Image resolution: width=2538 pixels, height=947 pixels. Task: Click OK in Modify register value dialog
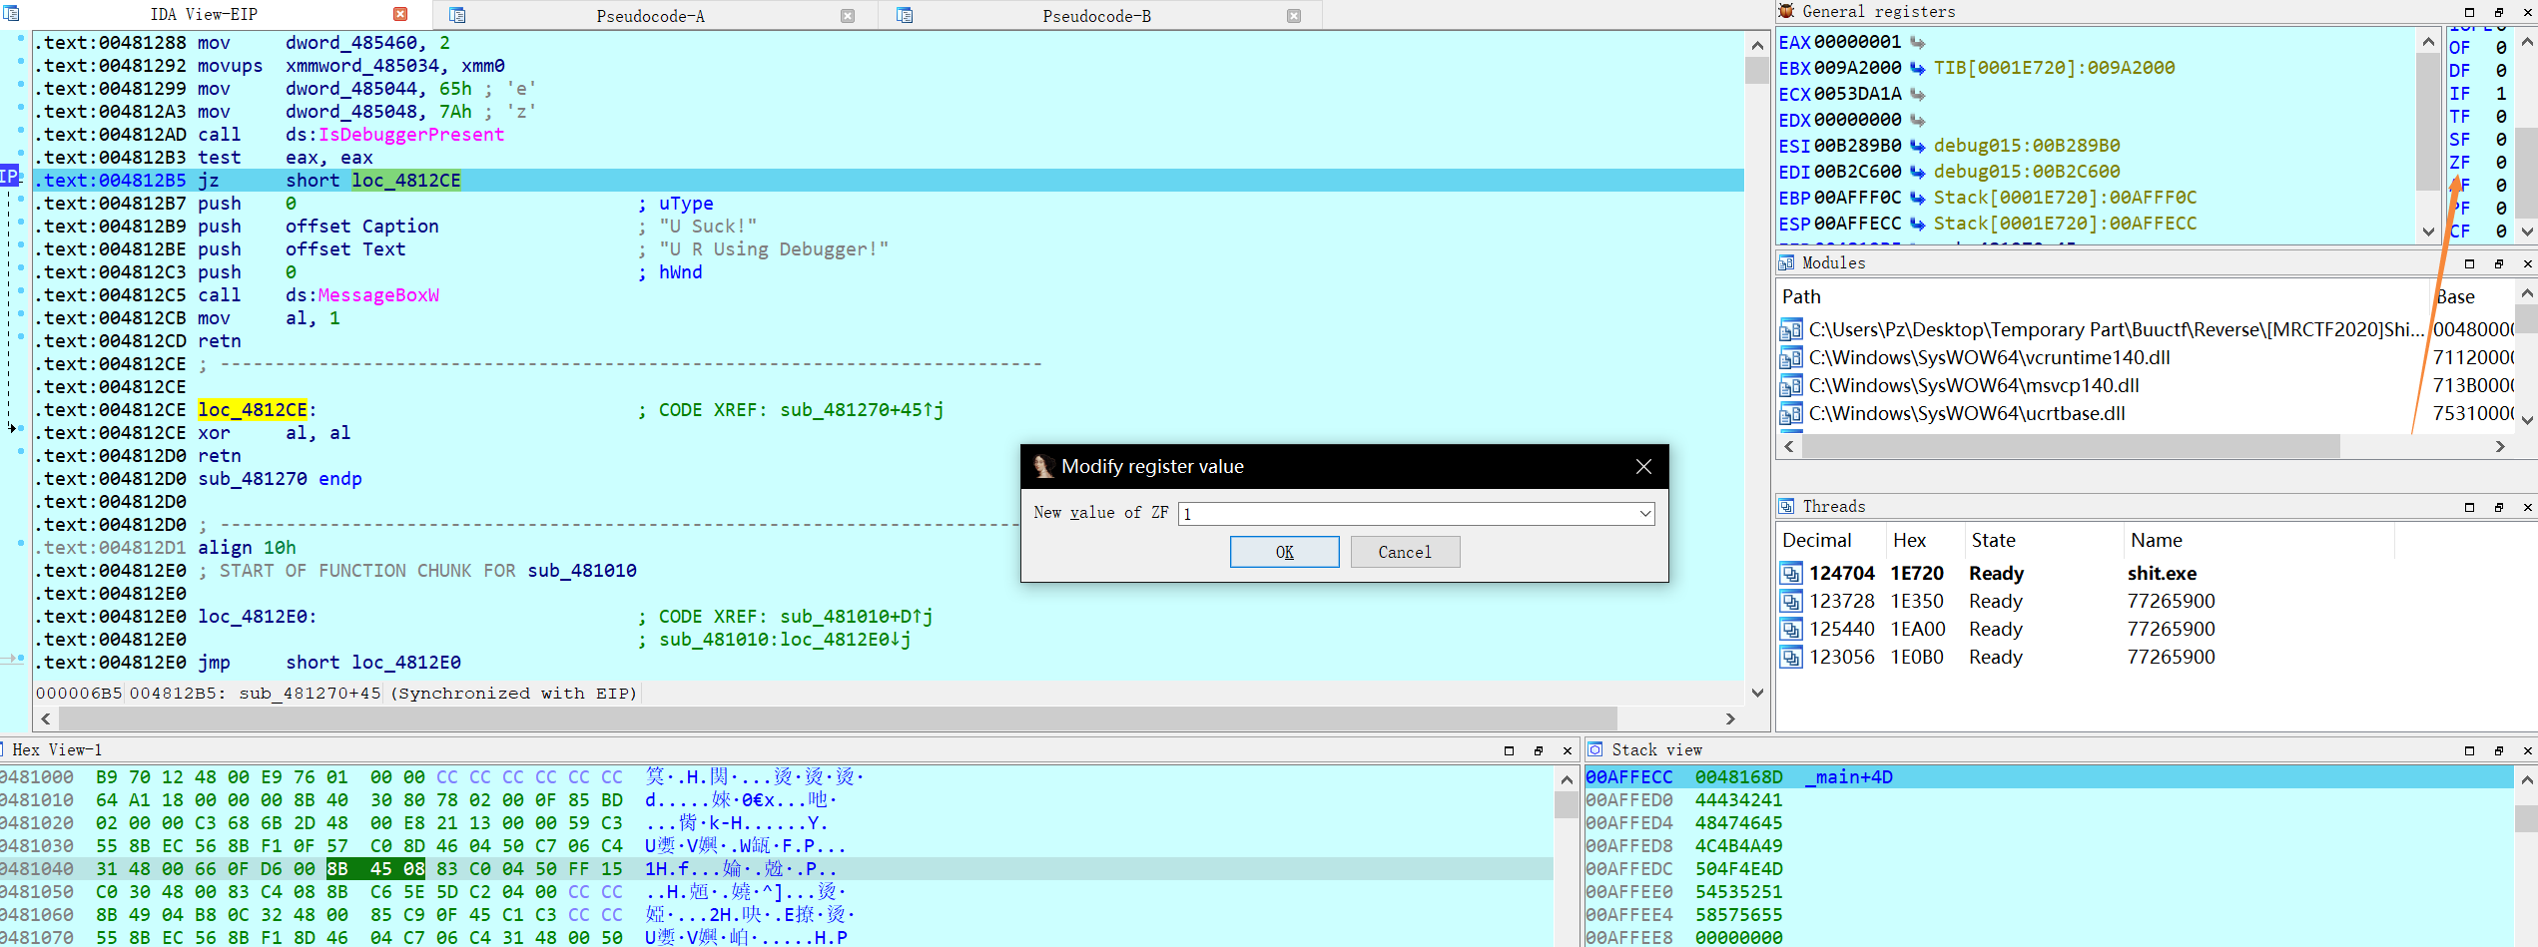pos(1284,552)
